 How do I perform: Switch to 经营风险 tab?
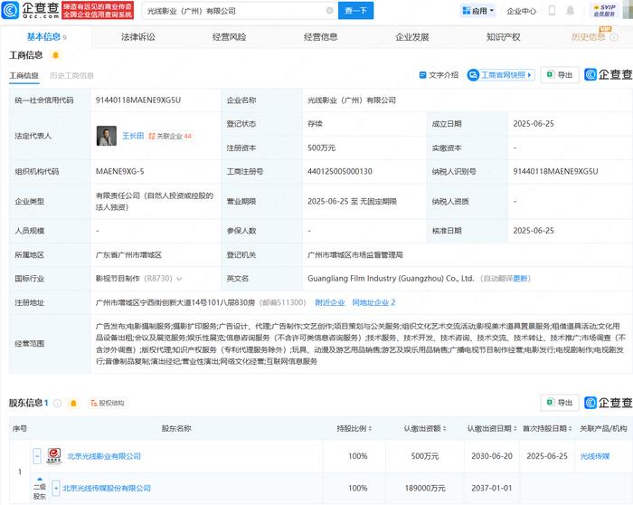click(x=230, y=37)
